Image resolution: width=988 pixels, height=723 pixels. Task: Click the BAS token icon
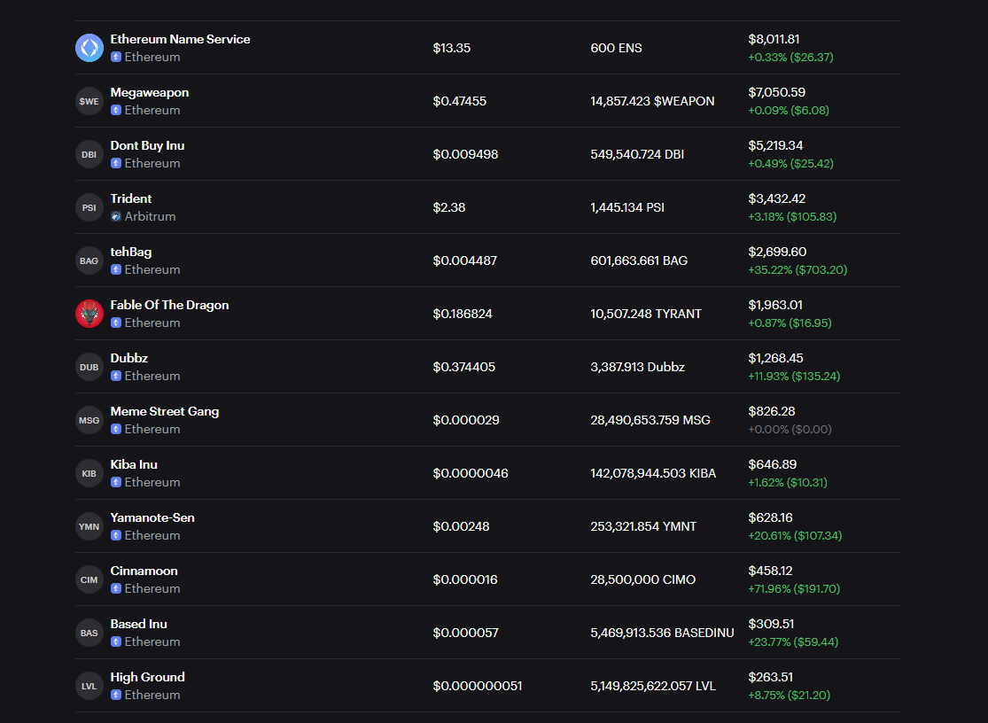[x=89, y=633]
